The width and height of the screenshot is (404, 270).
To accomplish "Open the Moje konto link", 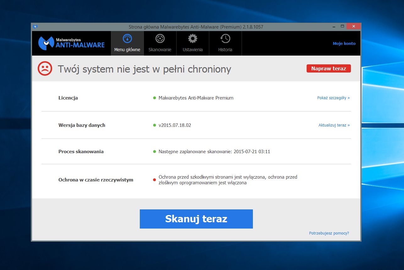I will 344,44.
